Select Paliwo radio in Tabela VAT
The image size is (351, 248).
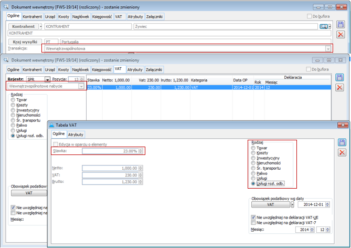[x=253, y=173]
